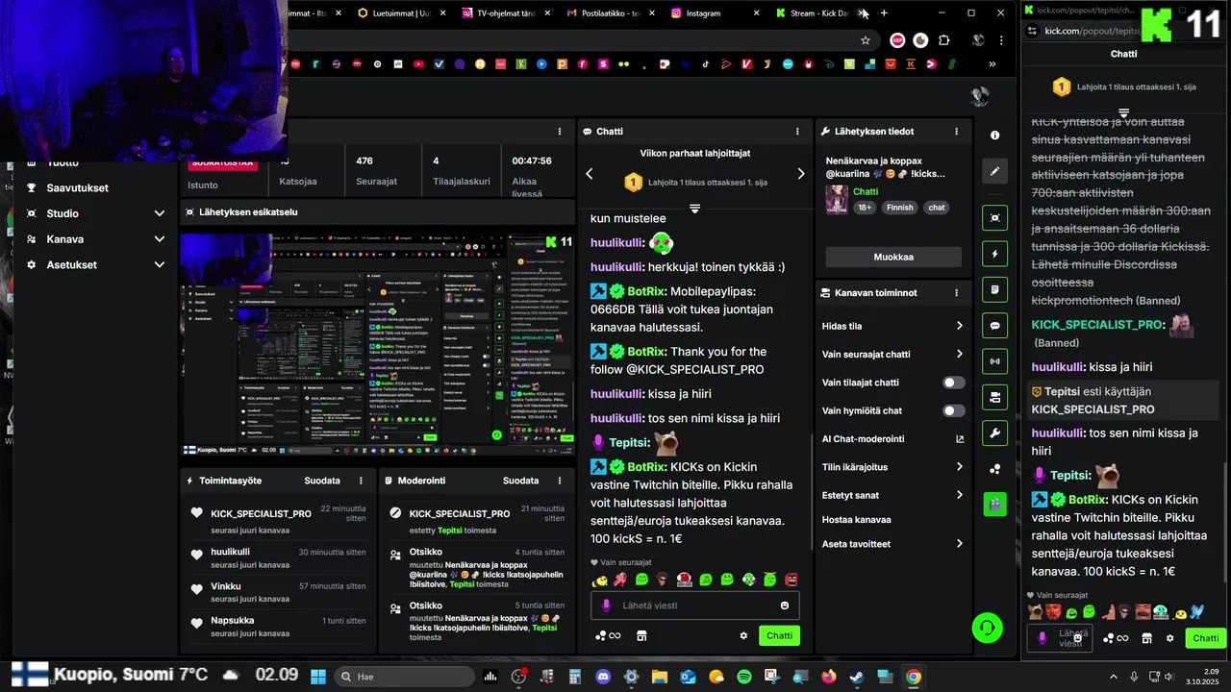Open Spotify from the taskbar
The image size is (1231, 692).
pyautogui.click(x=744, y=677)
